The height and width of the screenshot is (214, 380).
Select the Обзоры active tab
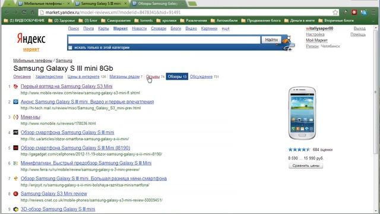point(177,77)
